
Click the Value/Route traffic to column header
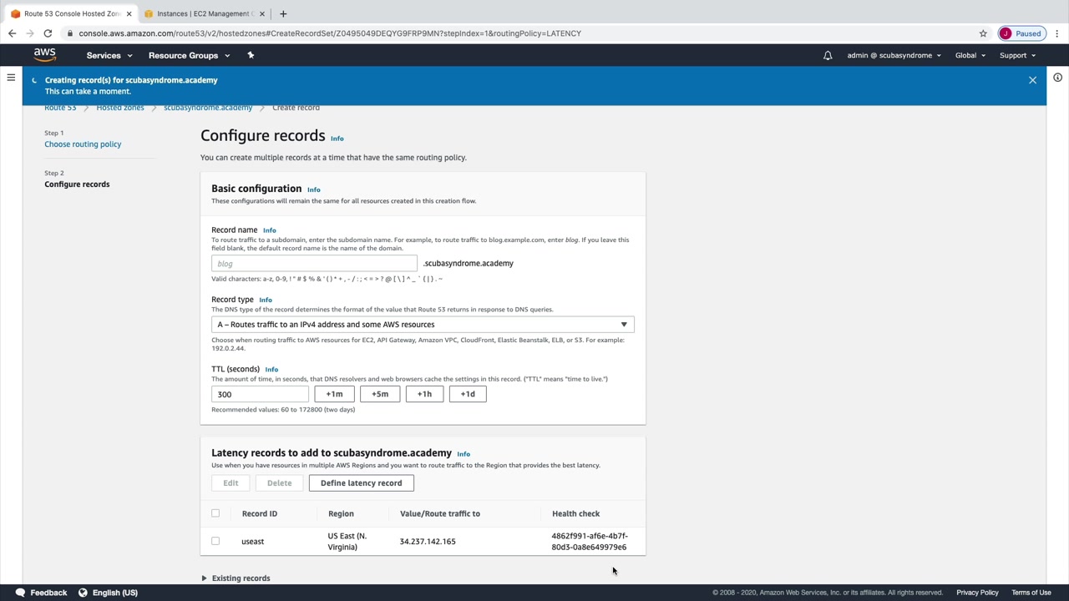click(440, 513)
